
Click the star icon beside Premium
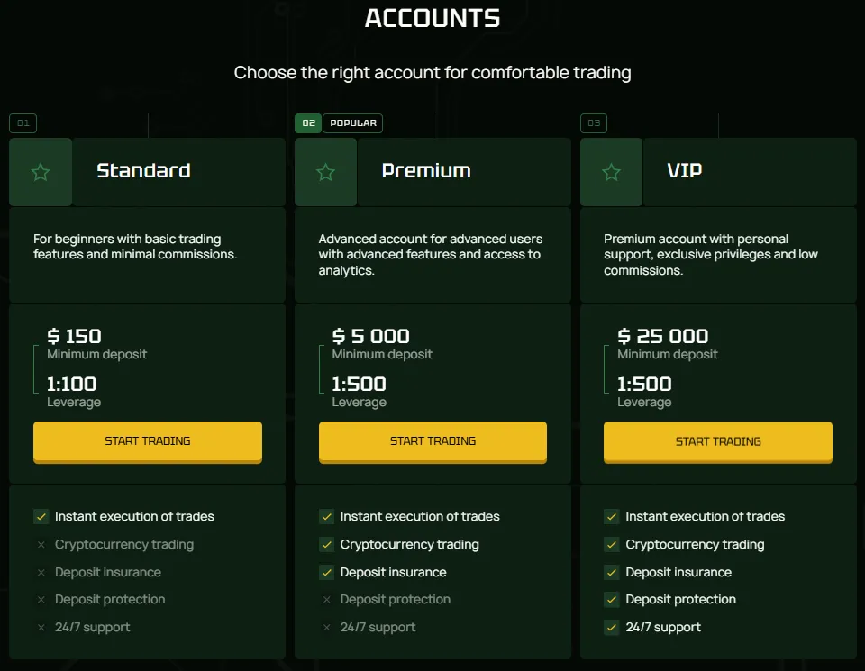pyautogui.click(x=325, y=172)
